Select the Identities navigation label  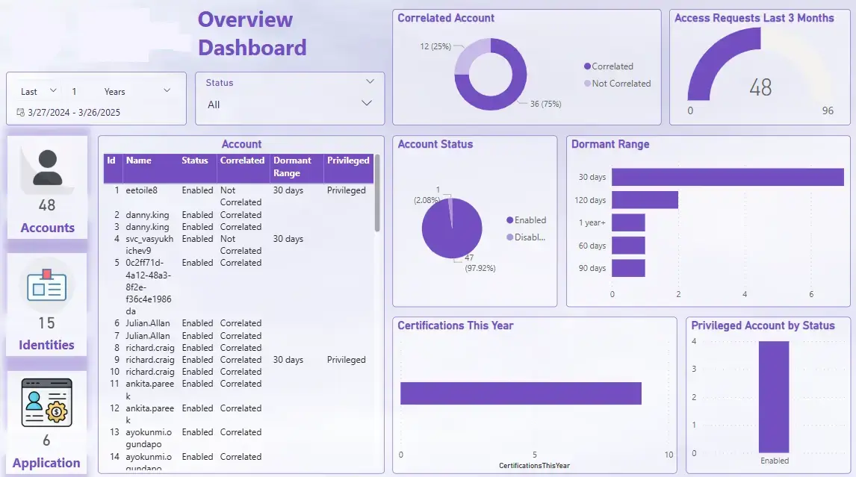[x=46, y=345]
